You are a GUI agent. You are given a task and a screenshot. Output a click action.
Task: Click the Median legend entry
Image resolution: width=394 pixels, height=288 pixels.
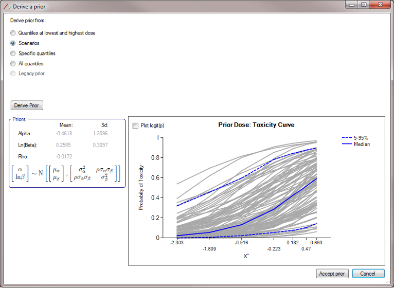click(x=355, y=145)
